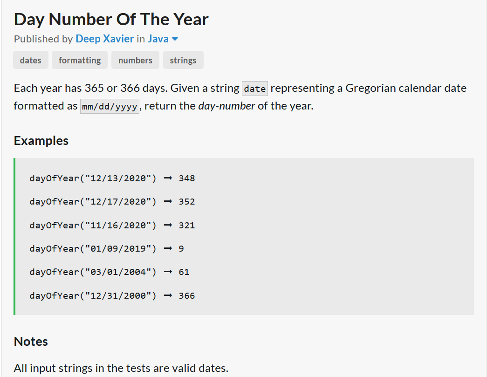
Task: Click the "mm/dd/yyyy" format code snippet
Action: pyautogui.click(x=110, y=106)
